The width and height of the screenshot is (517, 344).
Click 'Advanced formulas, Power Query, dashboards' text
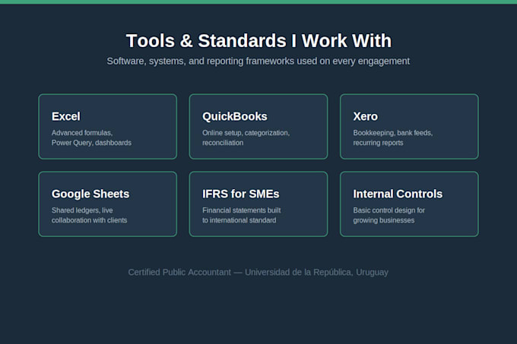point(91,137)
